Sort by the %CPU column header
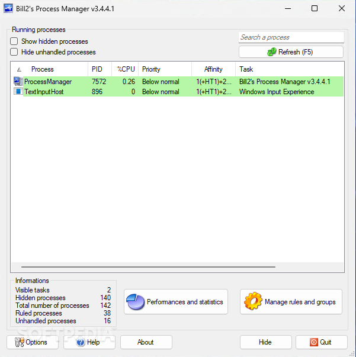356x357 pixels. click(125, 69)
